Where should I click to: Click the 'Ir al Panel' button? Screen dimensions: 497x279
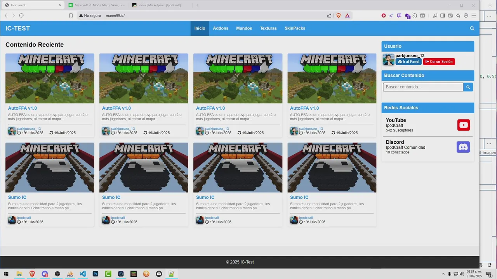point(408,62)
